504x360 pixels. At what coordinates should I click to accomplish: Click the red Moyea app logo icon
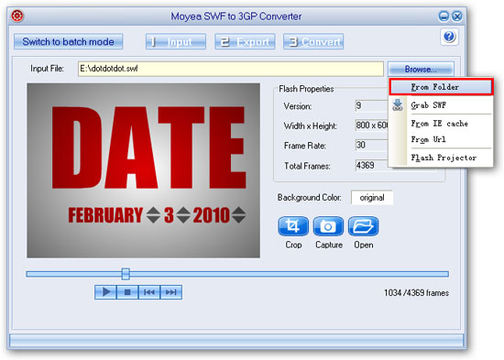point(17,16)
